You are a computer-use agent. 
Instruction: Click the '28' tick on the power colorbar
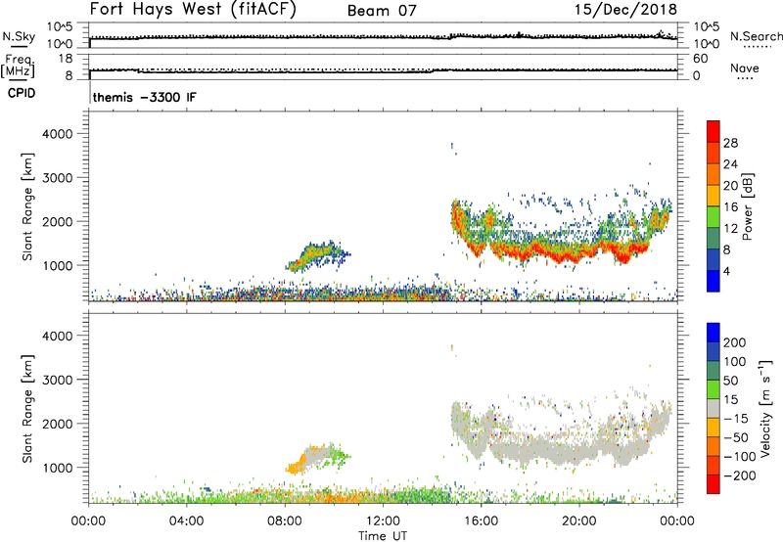pyautogui.click(x=730, y=143)
